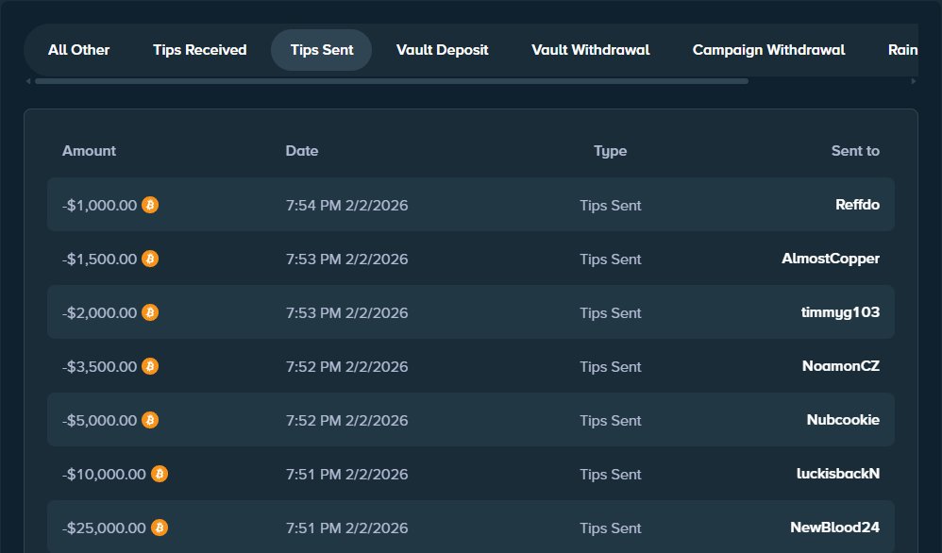Click Tips Sent type in NoamonCZ row
Viewport: 942px width, 553px height.
(611, 367)
